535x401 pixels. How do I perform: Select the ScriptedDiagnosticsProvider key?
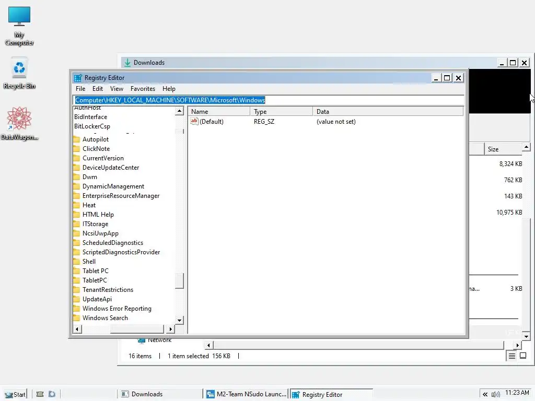point(121,252)
